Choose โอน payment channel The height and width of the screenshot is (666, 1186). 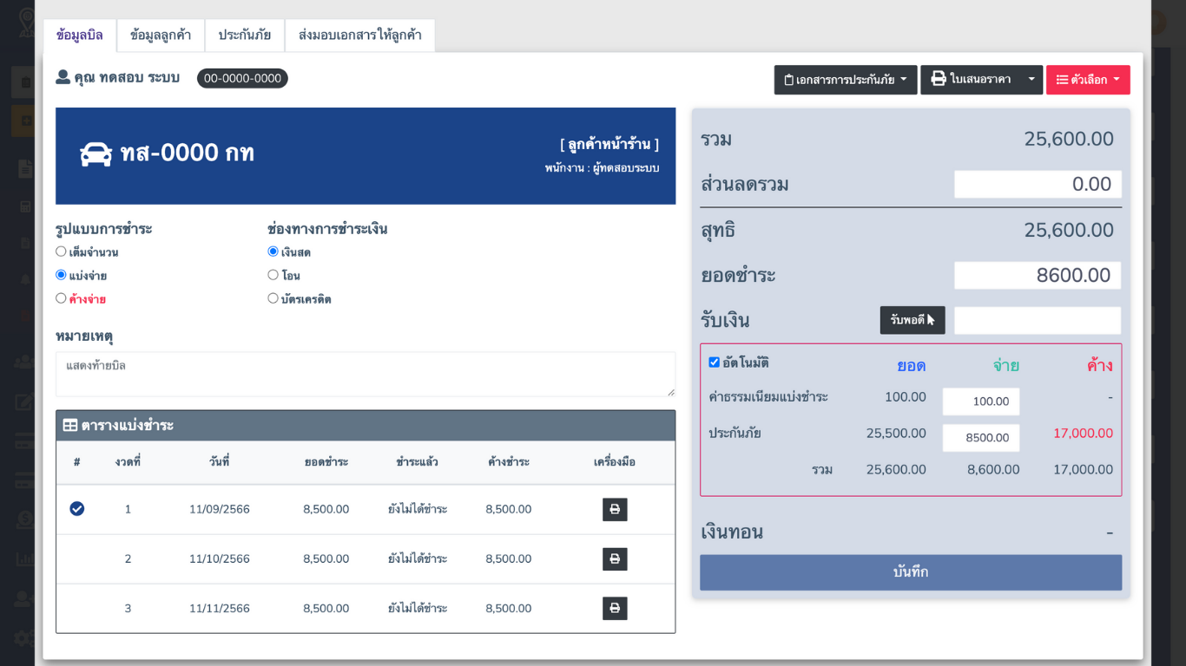click(x=273, y=275)
